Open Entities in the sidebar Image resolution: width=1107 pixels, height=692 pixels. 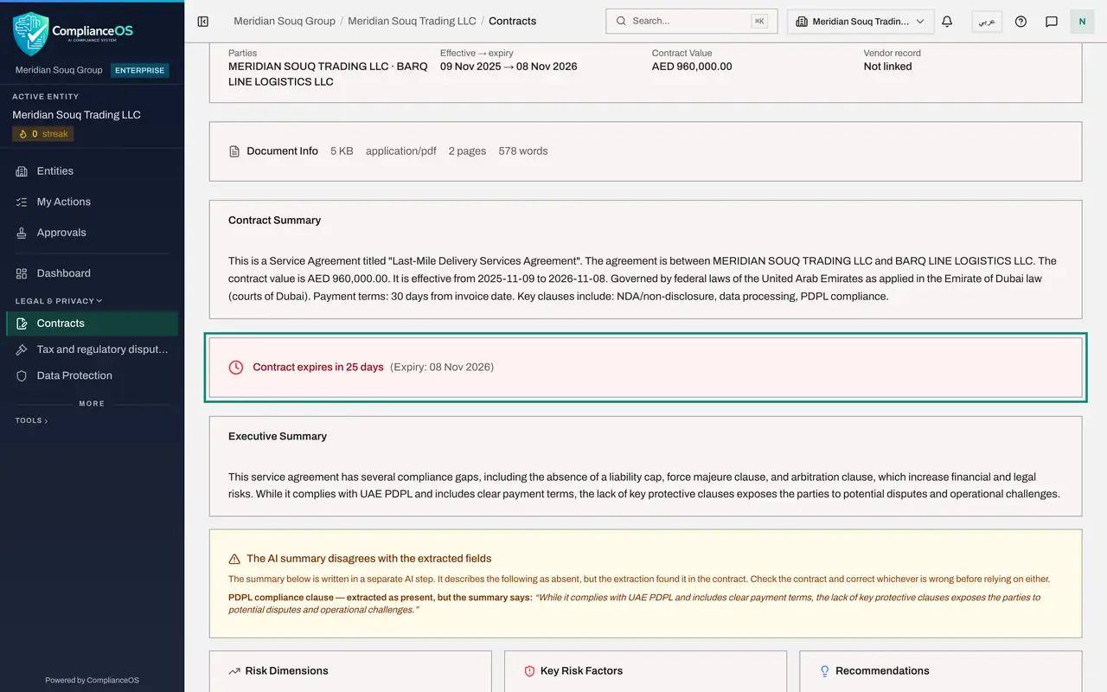pyautogui.click(x=92, y=171)
